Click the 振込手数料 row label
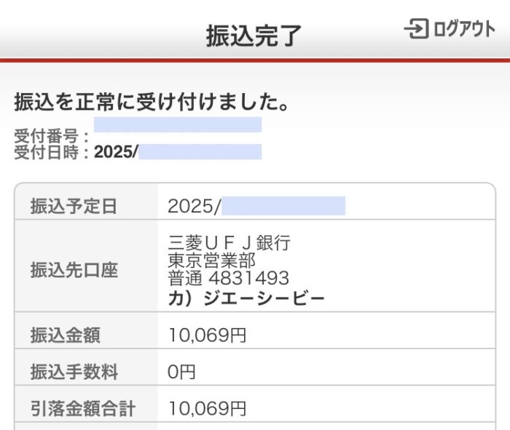Image resolution: width=510 pixels, height=430 pixels. (x=74, y=372)
